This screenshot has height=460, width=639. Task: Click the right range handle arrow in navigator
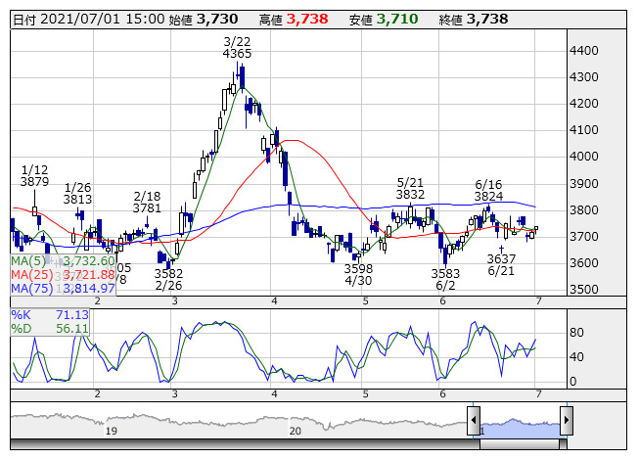coord(566,421)
